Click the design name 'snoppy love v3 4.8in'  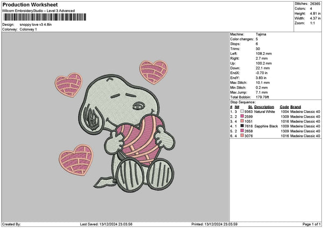point(36,25)
